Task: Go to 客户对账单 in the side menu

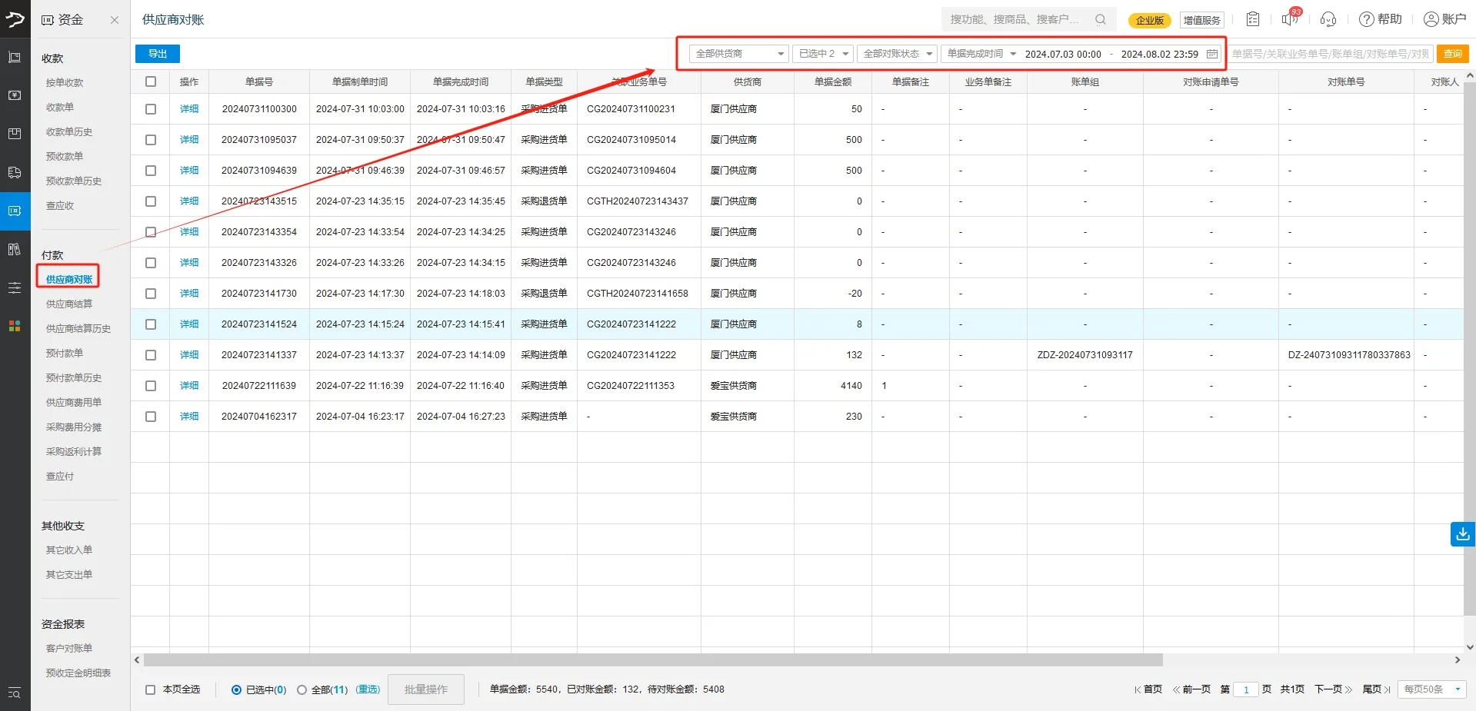Action: pos(69,649)
